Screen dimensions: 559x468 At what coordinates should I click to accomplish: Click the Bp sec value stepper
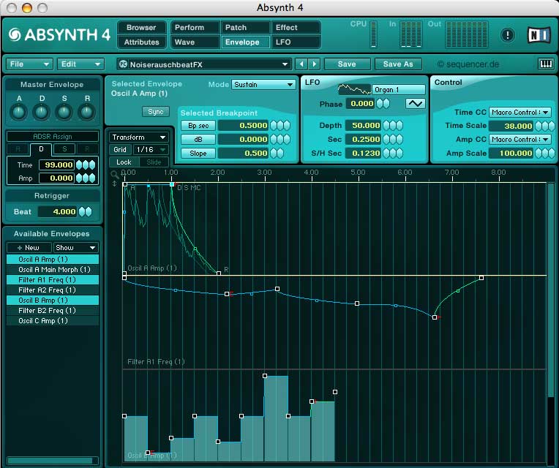[x=280, y=125]
